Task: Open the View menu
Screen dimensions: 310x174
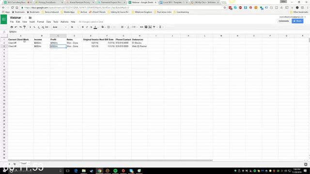Action: coord(25,22)
